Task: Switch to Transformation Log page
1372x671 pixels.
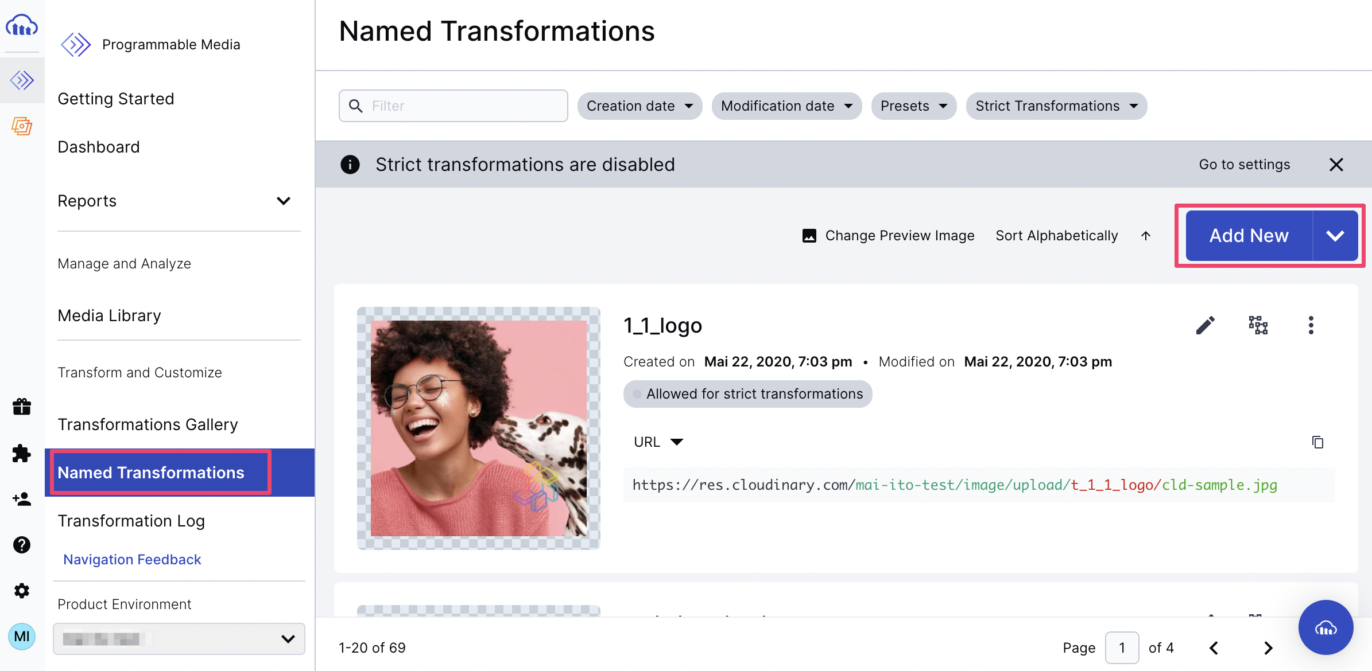Action: pyautogui.click(x=131, y=521)
